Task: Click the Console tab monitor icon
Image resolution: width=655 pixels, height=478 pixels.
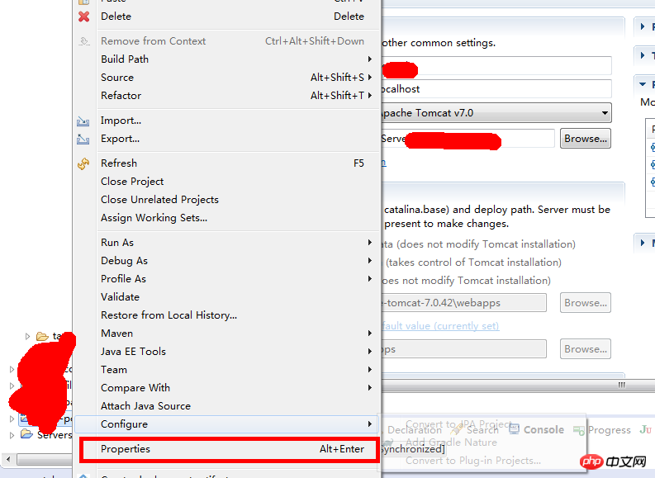Action: point(515,428)
